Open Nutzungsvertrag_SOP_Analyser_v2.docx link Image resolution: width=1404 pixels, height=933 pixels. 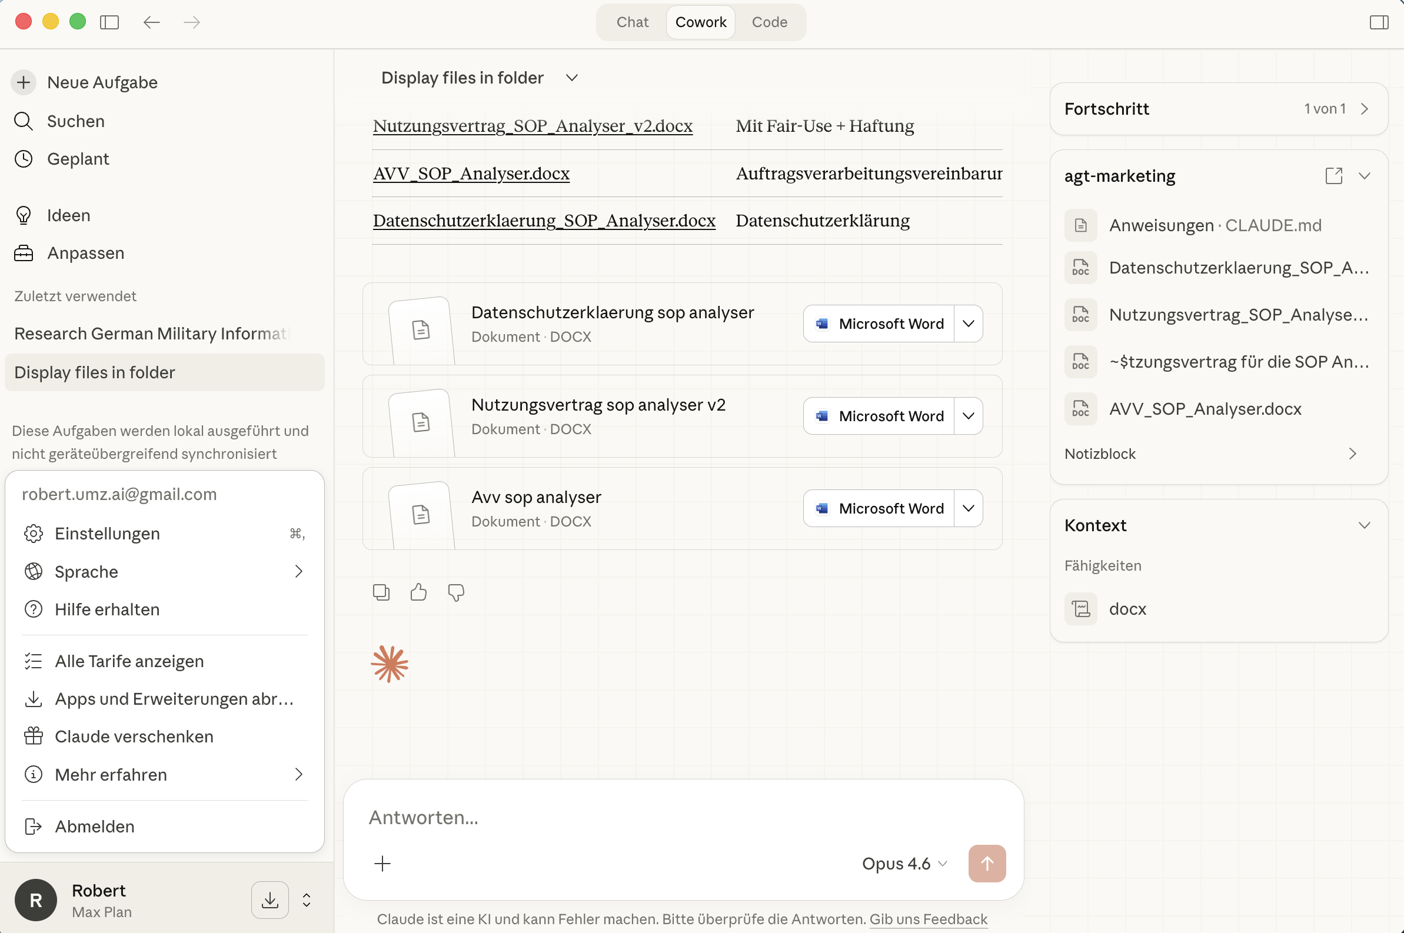[533, 126]
